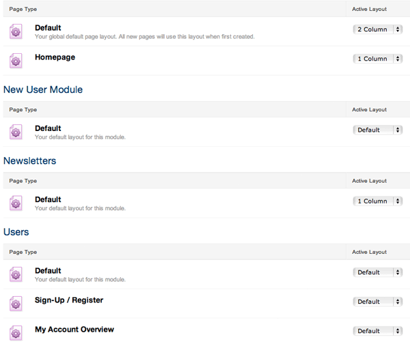Open the Newsletters 1 Column layout dropdown
The height and width of the screenshot is (344, 410).
[378, 201]
